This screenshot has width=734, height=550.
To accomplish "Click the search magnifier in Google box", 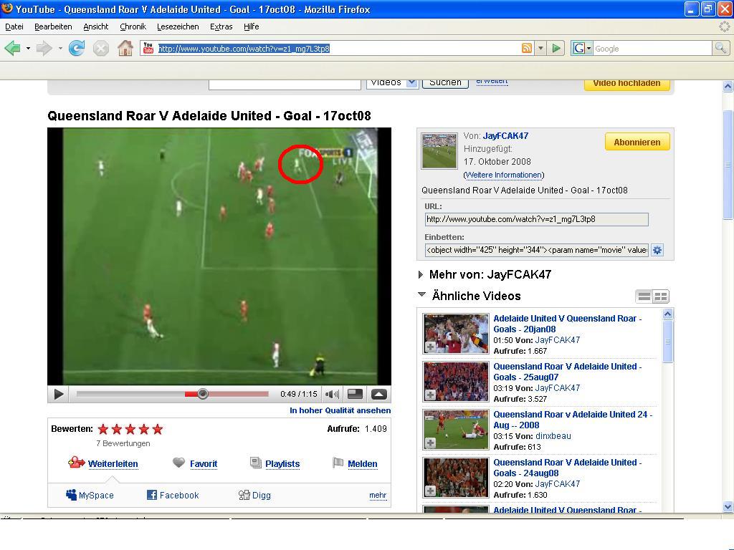I will 720,48.
